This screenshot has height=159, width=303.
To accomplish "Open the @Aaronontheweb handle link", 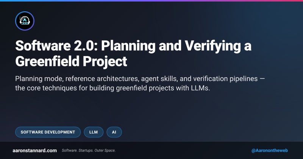I will tap(269, 150).
